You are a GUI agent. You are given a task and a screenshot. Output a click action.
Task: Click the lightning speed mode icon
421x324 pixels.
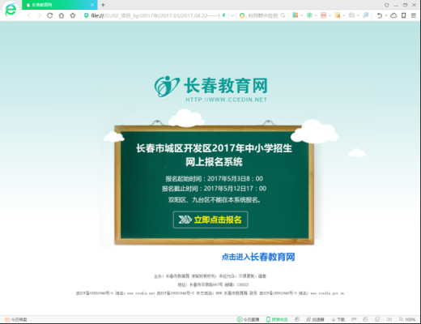tap(223, 15)
